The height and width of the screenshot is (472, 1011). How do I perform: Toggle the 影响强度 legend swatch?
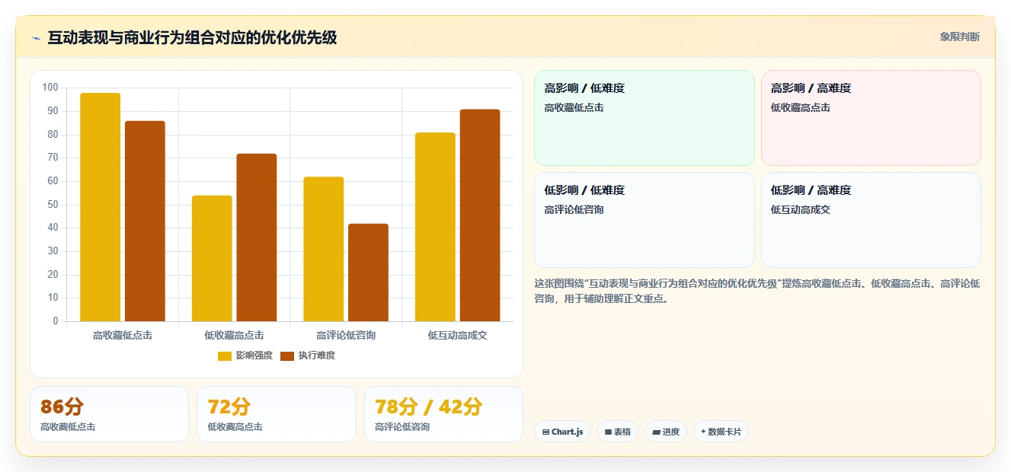[x=225, y=356]
